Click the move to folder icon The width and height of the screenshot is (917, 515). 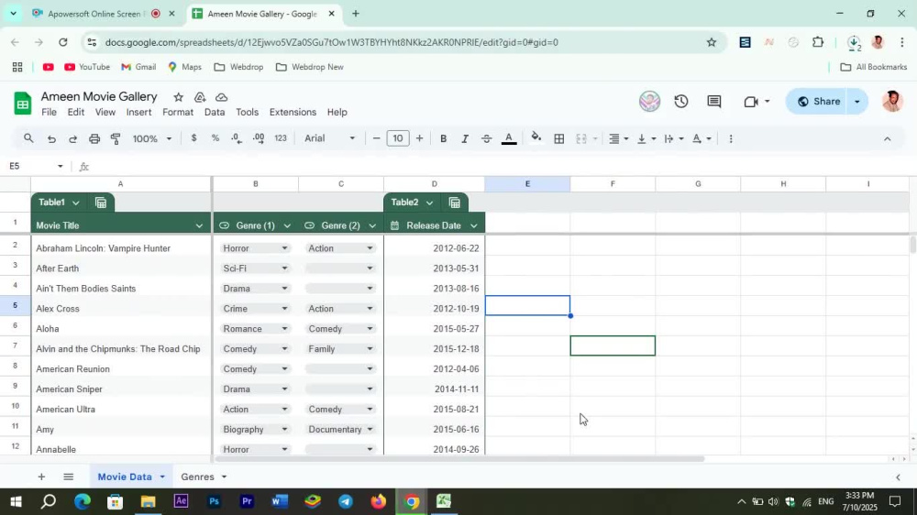click(200, 97)
